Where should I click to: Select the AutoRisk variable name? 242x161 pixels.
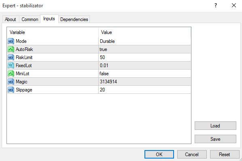coord(24,49)
